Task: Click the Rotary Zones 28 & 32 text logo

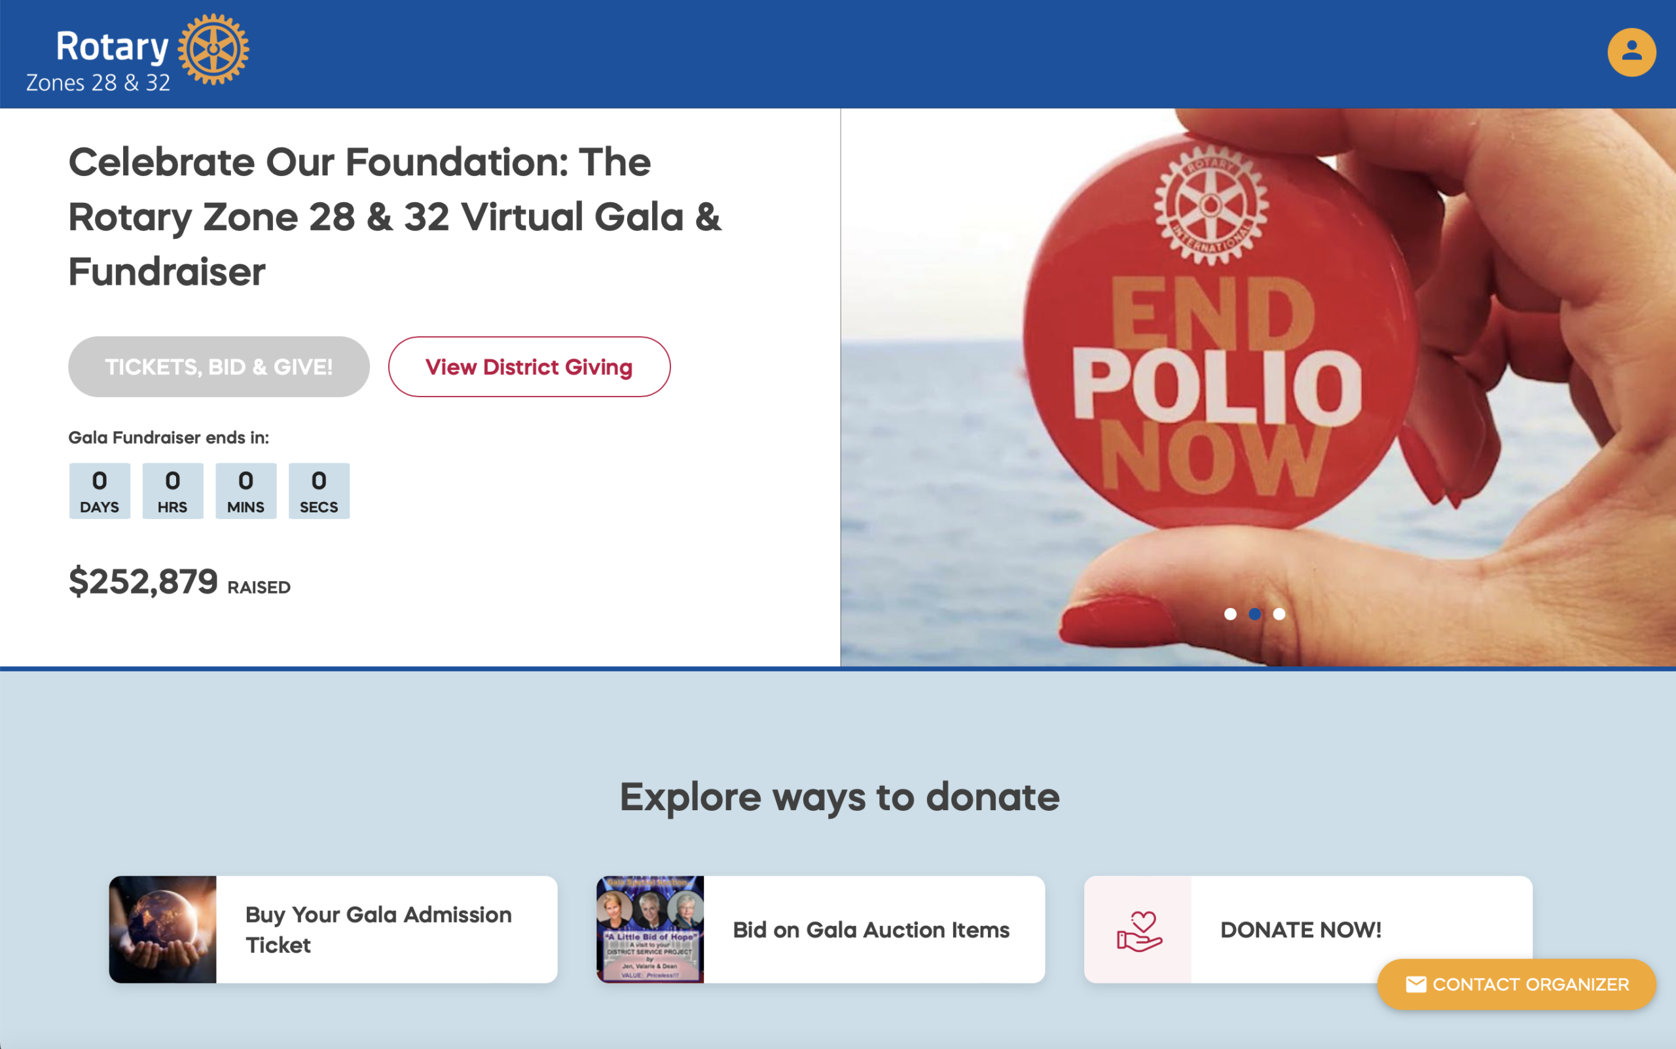Action: pyautogui.click(x=98, y=61)
